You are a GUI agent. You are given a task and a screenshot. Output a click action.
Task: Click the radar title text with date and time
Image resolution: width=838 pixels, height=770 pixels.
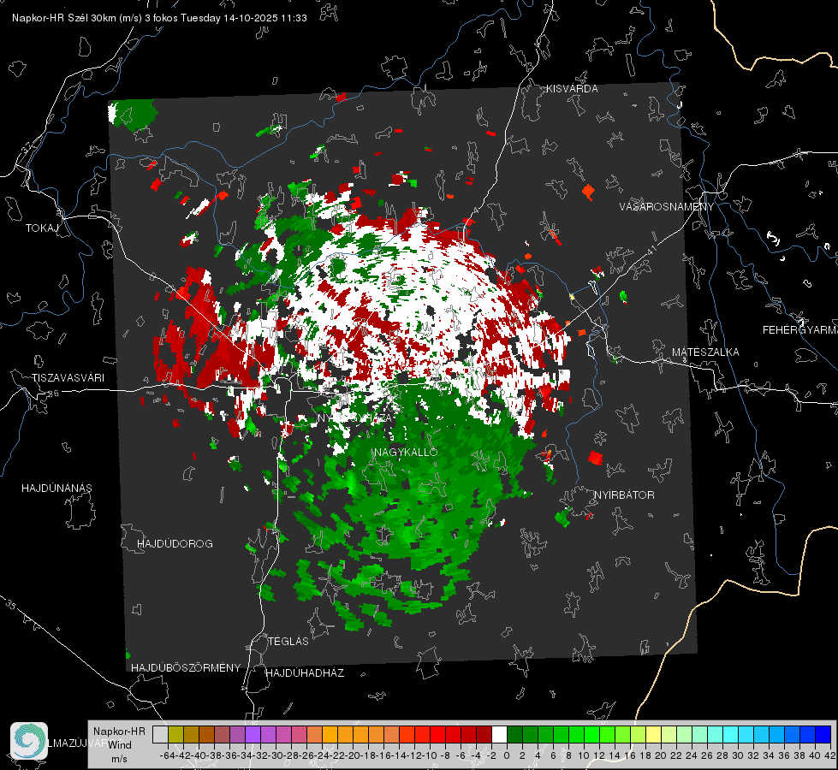tap(159, 18)
